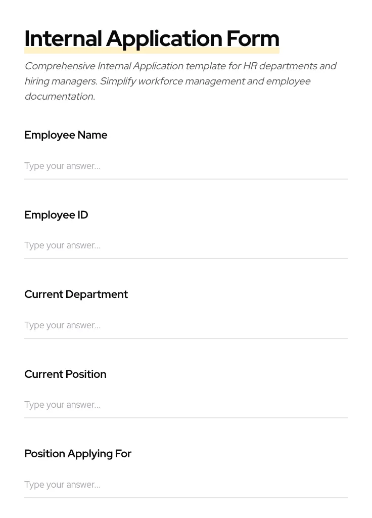Click the highlighted title underline

[x=152, y=50]
